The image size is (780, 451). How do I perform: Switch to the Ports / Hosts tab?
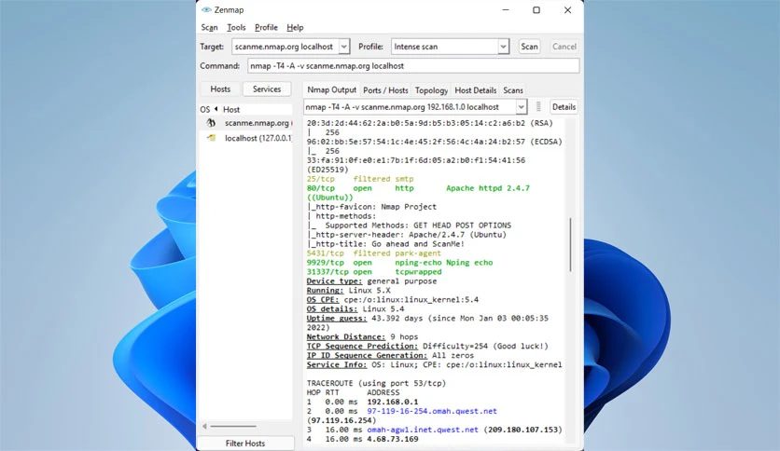coord(385,90)
